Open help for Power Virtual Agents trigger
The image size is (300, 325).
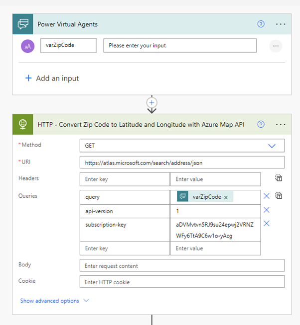point(261,24)
